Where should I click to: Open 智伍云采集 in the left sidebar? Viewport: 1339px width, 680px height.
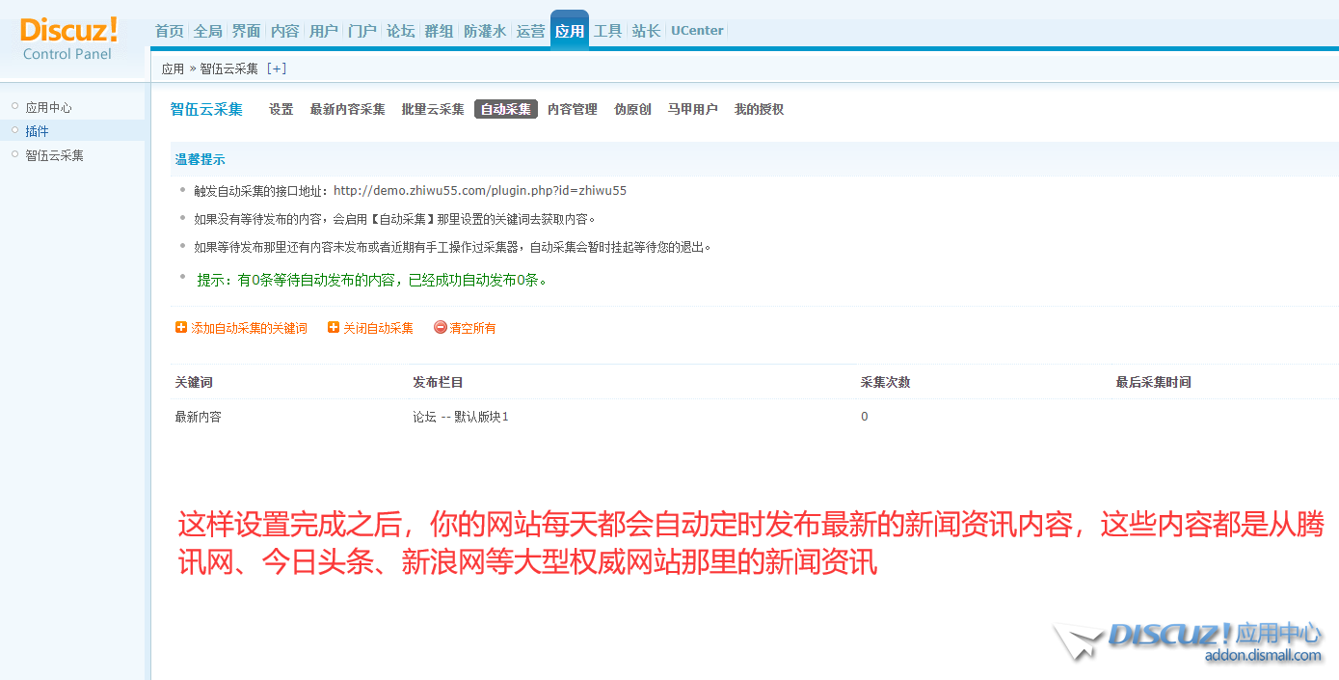point(55,155)
